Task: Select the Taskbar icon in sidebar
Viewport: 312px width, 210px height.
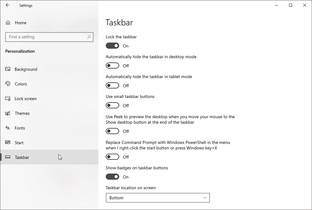Action: click(7, 157)
